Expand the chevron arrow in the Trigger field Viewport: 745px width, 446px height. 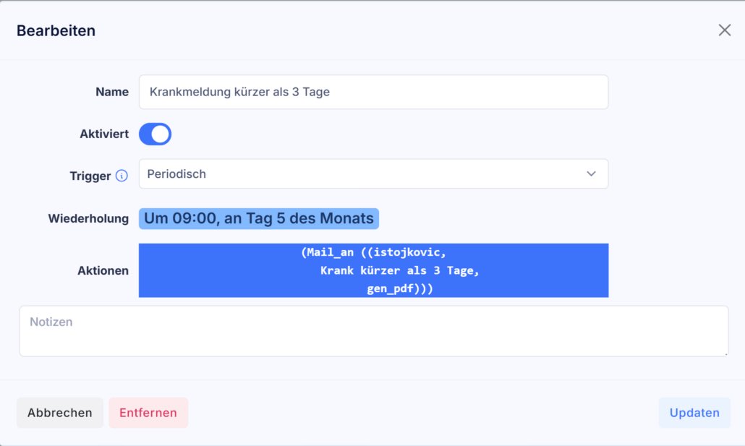pos(591,173)
